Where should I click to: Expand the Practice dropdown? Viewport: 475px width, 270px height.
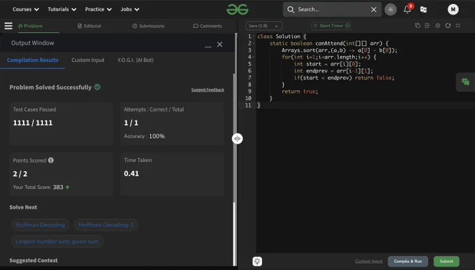98,9
